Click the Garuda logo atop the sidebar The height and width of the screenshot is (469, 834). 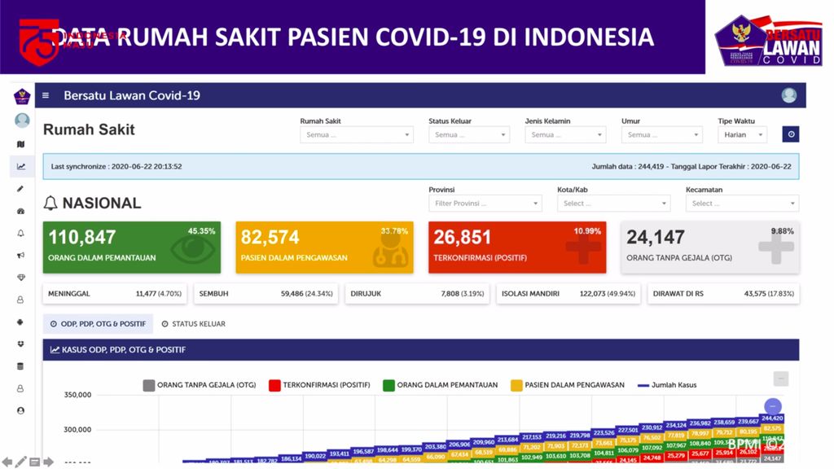click(x=22, y=96)
